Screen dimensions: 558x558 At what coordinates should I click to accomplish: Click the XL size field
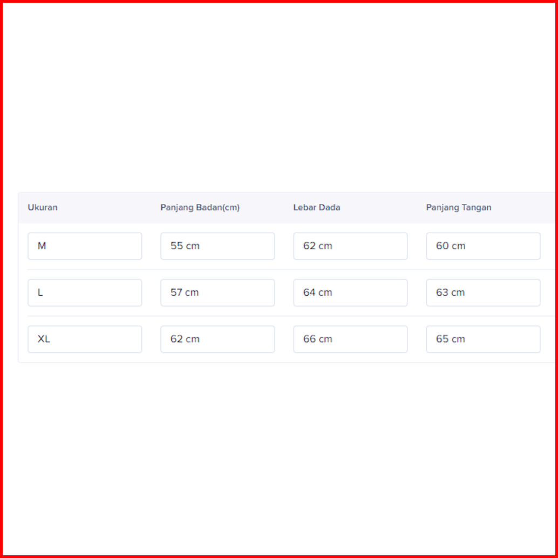point(85,339)
